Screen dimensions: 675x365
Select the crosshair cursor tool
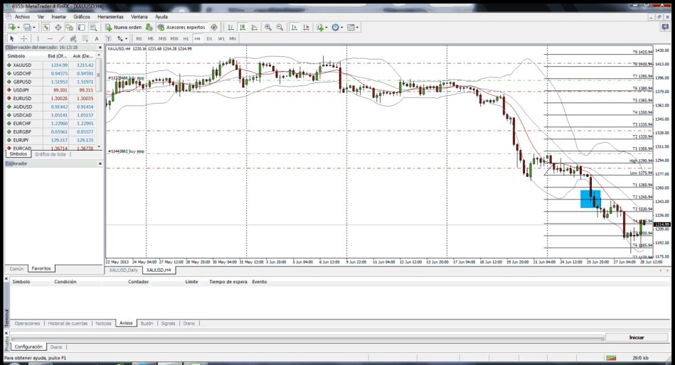pos(23,38)
